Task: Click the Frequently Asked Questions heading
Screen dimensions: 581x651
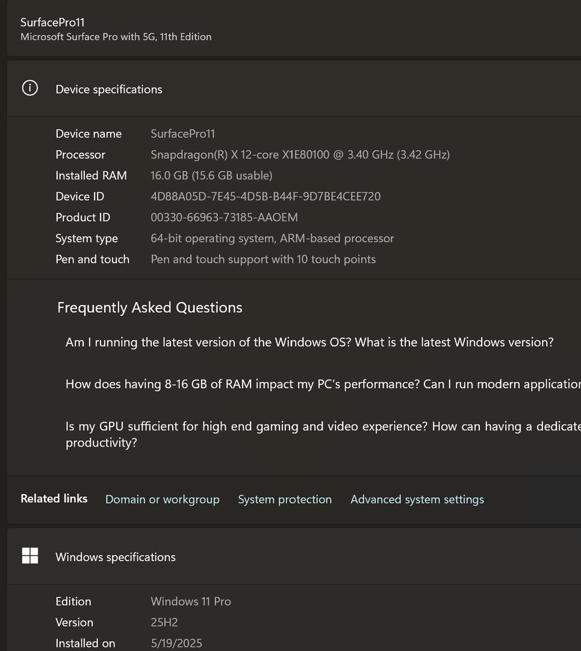Action: (149, 307)
